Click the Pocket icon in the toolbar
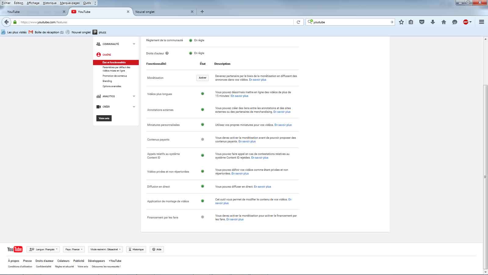This screenshot has width=488, height=275. [422, 22]
